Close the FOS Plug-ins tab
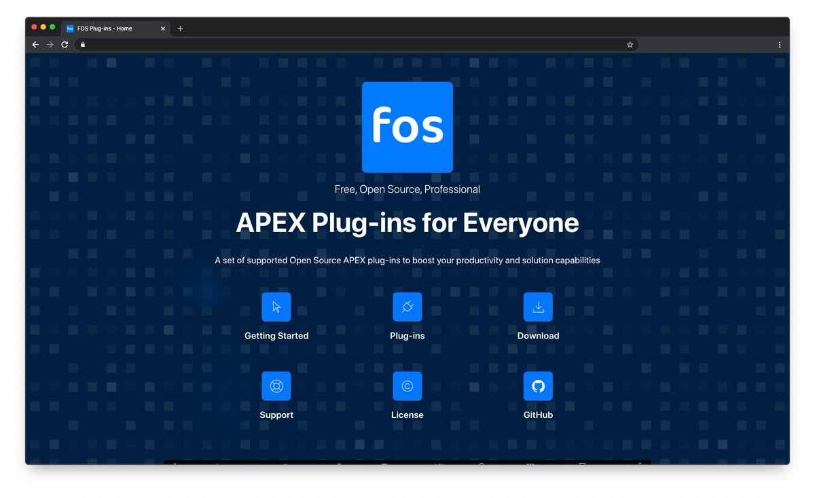Viewport: 815px width, 498px height. coord(163,28)
